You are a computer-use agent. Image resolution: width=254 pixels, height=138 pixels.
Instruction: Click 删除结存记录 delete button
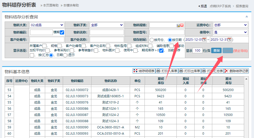pos(236,71)
